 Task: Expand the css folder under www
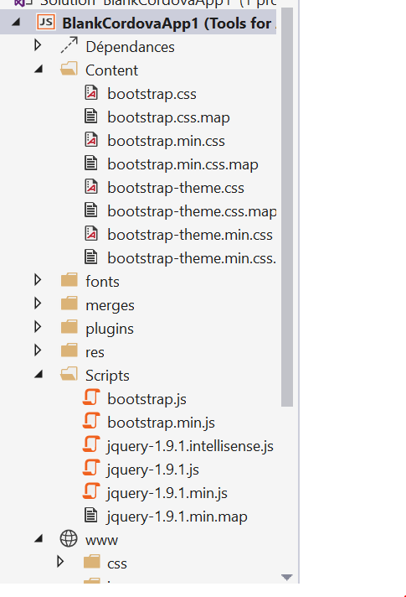tap(60, 562)
